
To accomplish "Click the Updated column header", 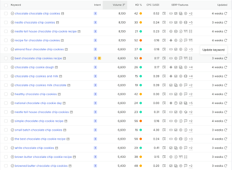I will tap(222, 5).
